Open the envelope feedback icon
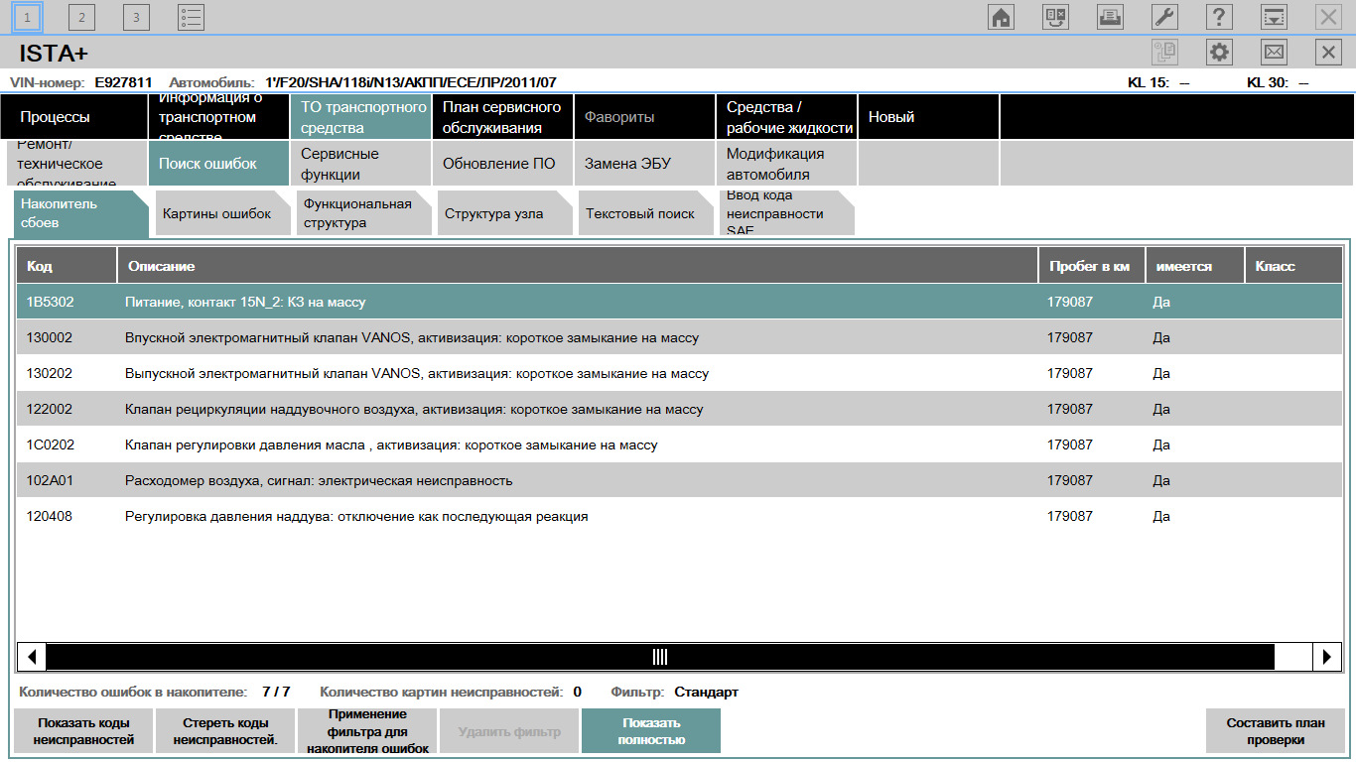The image size is (1356, 762). click(x=1274, y=53)
